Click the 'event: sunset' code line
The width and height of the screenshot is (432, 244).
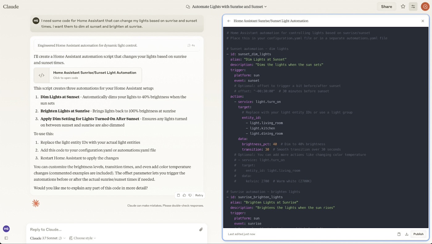tap(247, 81)
